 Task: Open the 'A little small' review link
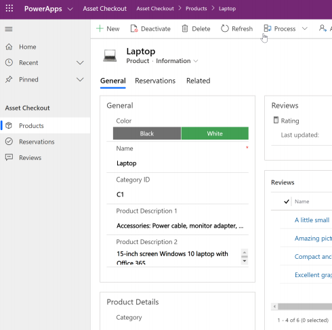(312, 220)
